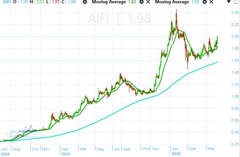Click the AIFI symbol label in header
Viewport: 240px width, 157px height.
coord(7,2)
